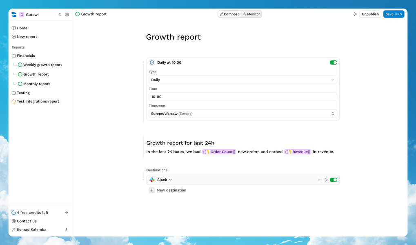This screenshot has height=245, width=416.
Task: Open Contact us
Action: tap(27, 221)
